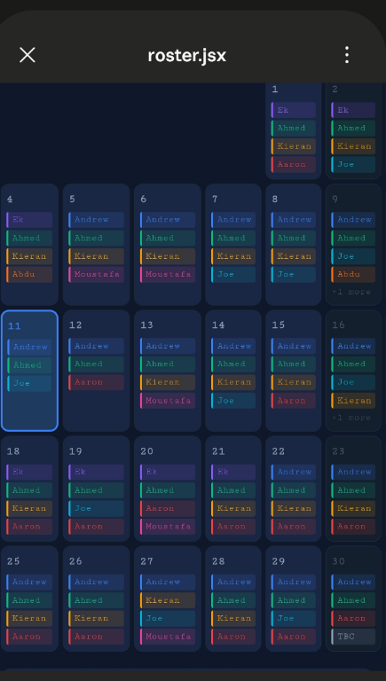Click Kieran entry on day 25

[29, 618]
